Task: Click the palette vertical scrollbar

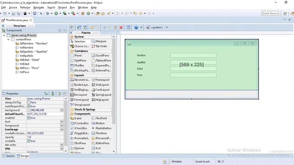Action: point(113,82)
